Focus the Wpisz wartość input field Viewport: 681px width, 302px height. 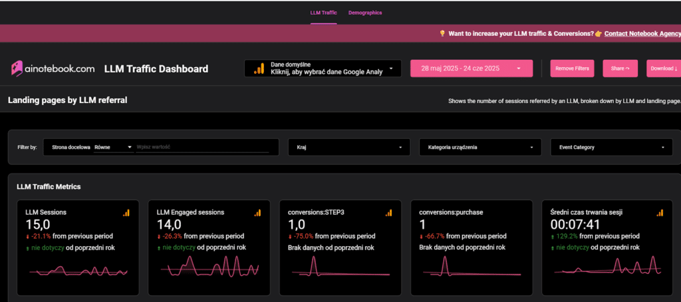click(202, 147)
